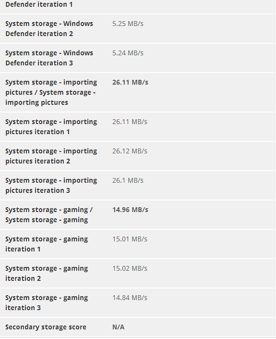Select the Windows Defender iteration 3 label

(49, 58)
